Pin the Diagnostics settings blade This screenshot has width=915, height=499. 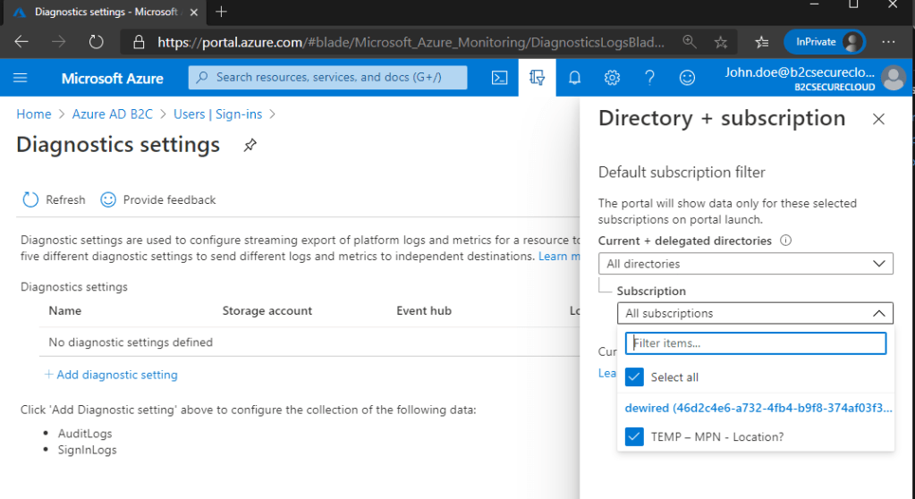pos(250,145)
